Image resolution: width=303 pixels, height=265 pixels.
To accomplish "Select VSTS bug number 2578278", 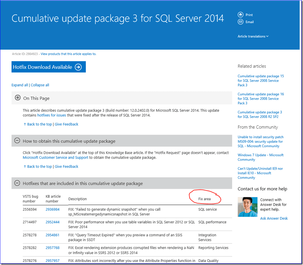I will [29, 235].
